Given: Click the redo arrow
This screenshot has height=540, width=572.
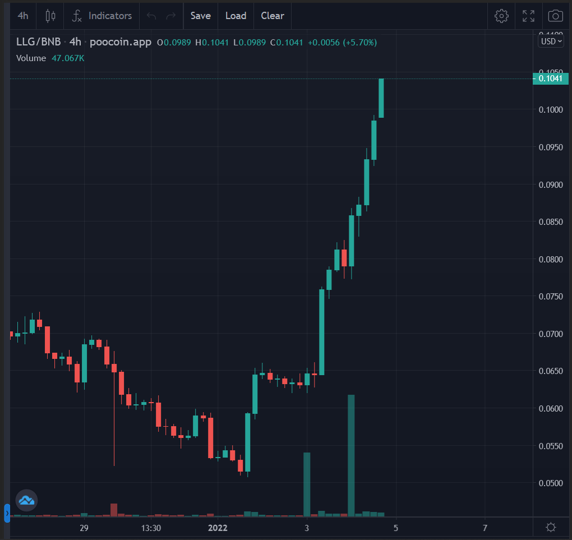Looking at the screenshot, I should click(x=170, y=16).
